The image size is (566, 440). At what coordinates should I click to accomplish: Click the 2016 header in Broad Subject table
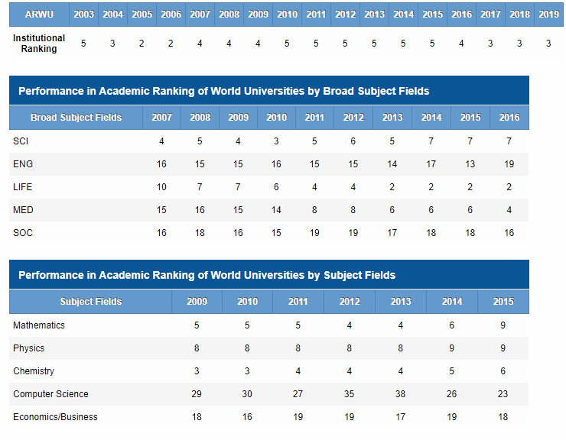tap(509, 118)
